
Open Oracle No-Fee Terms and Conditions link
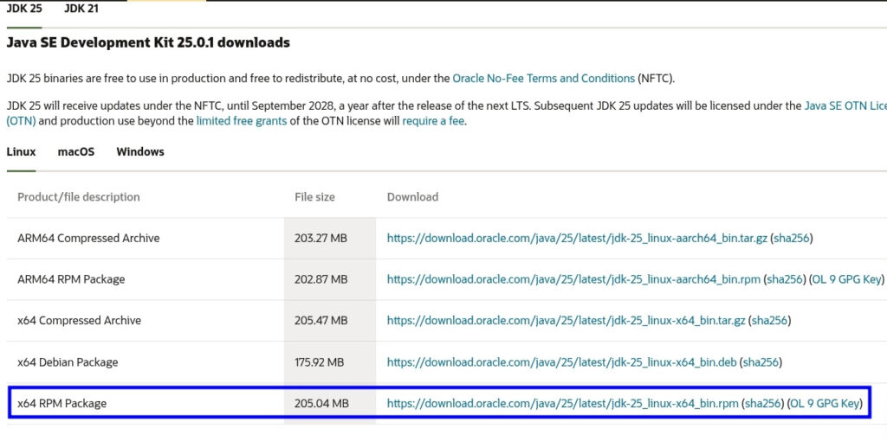pos(544,79)
